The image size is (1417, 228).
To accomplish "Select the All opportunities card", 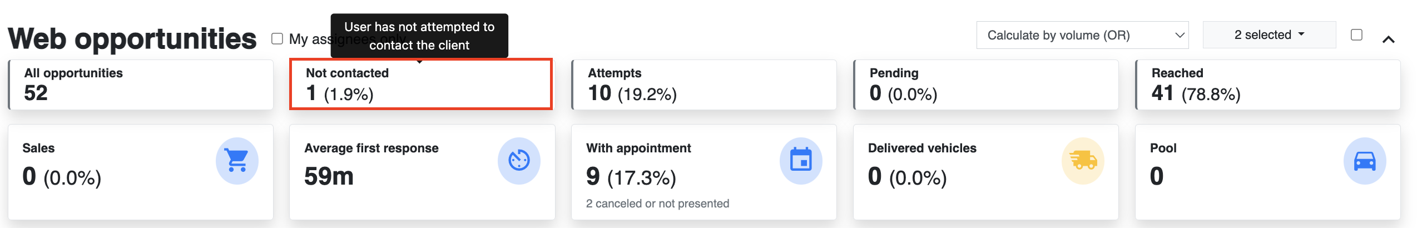I will click(141, 85).
